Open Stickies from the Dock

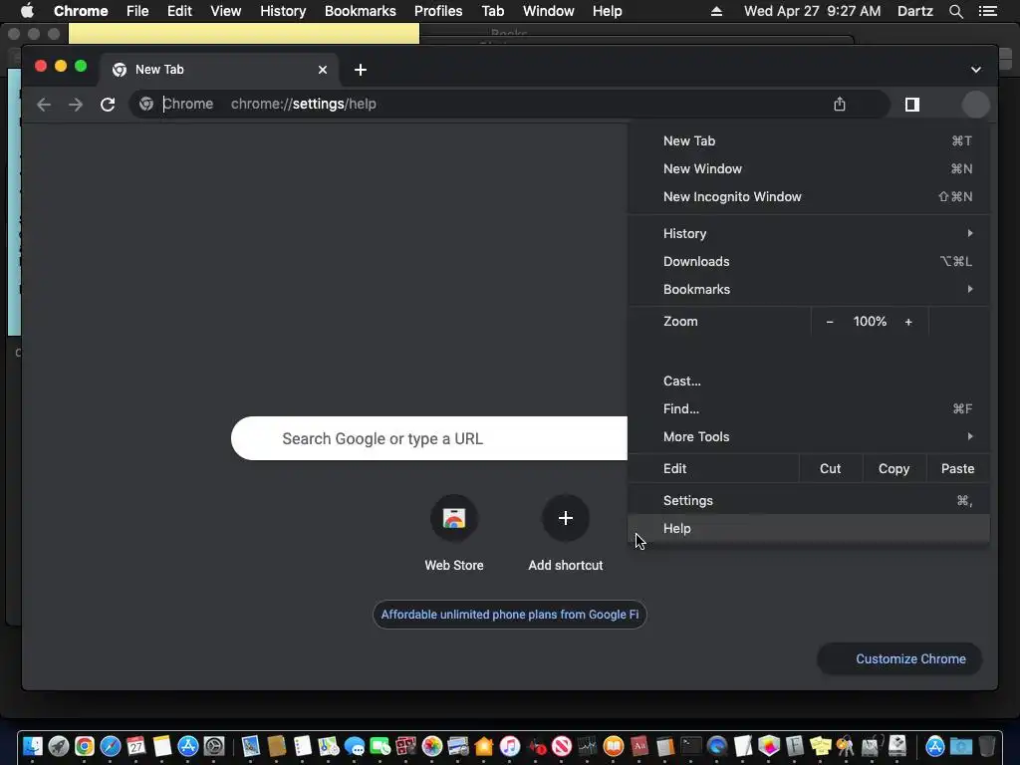click(821, 746)
